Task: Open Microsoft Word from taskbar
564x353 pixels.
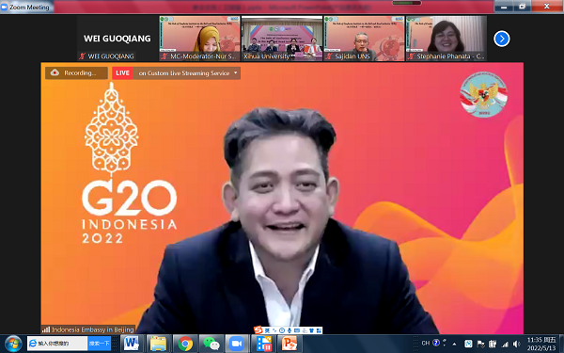Action: (x=132, y=344)
